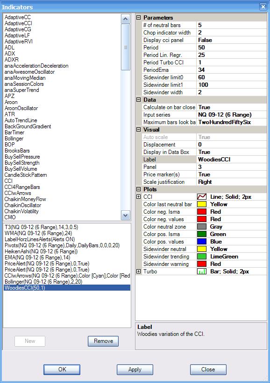Pick the Color neutral zone gray swatch
Screen dimensions: 270x383
tap(202, 226)
